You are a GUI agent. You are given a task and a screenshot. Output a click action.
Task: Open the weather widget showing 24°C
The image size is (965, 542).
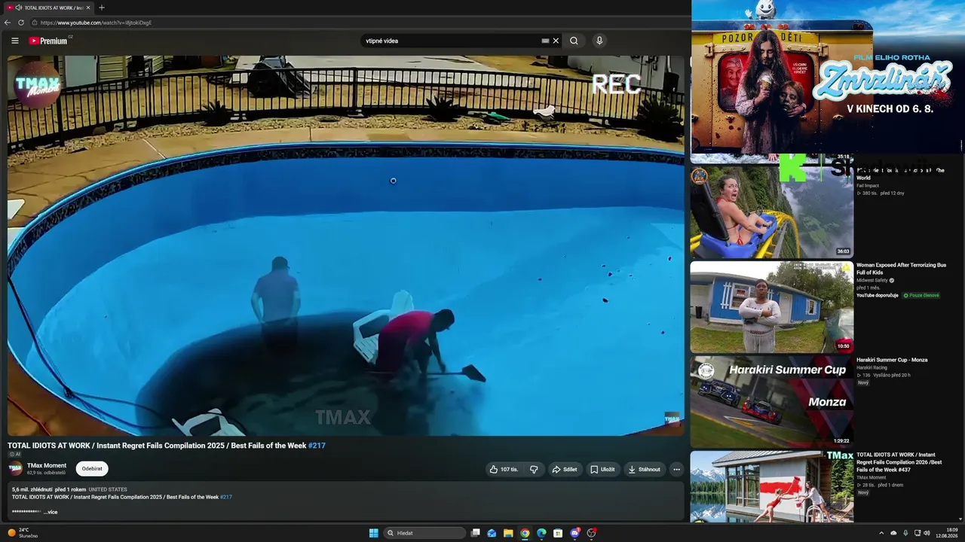click(23, 533)
